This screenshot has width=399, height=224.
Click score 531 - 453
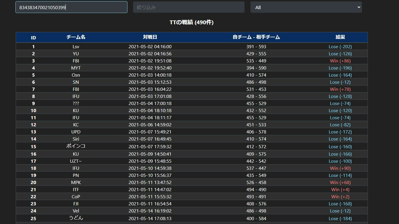[x=256, y=89]
